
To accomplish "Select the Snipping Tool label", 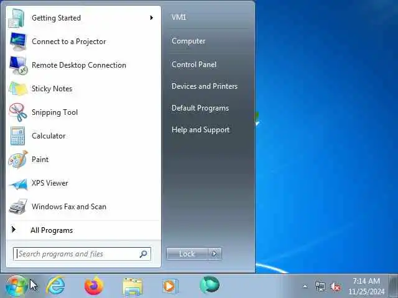I will pyautogui.click(x=55, y=112).
